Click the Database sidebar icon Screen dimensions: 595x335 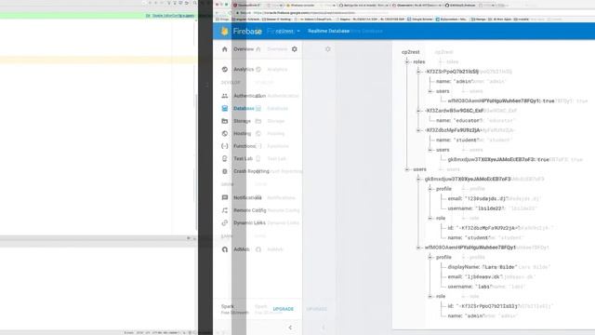[225, 108]
